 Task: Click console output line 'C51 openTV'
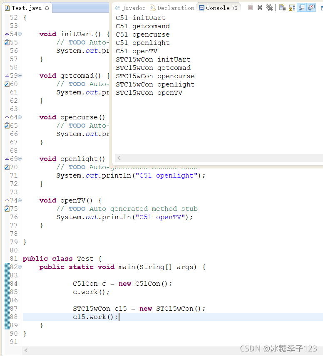(x=137, y=51)
